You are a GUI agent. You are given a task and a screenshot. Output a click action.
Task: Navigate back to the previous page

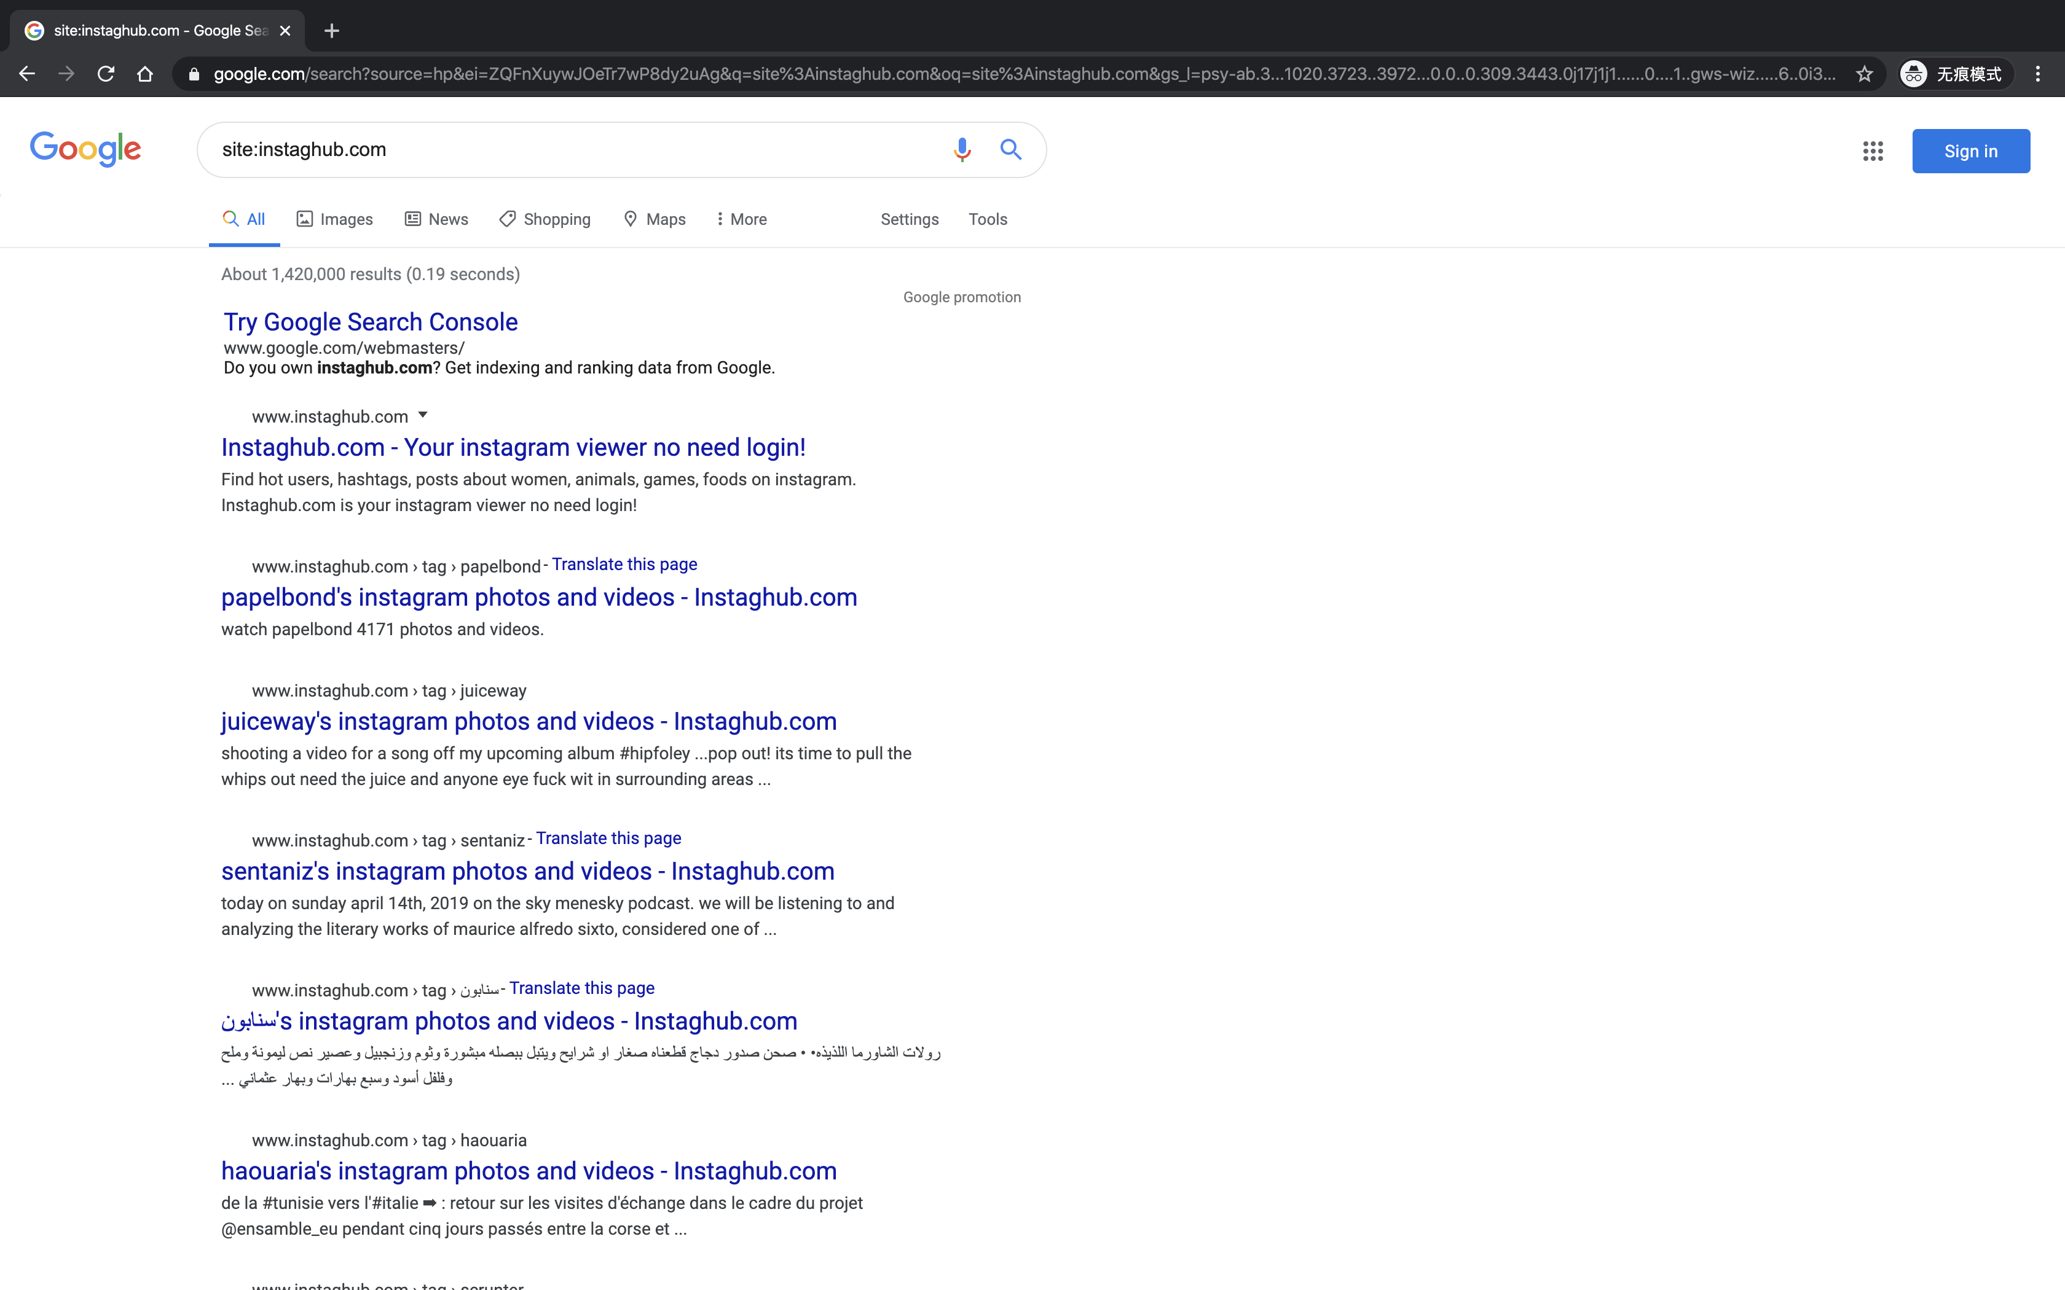26,74
